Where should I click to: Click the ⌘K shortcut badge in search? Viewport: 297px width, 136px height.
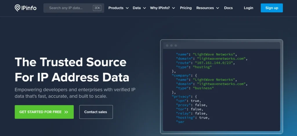97,8
